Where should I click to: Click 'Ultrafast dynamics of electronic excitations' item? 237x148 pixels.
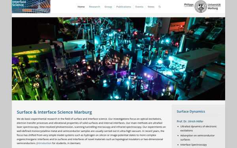point(198,128)
